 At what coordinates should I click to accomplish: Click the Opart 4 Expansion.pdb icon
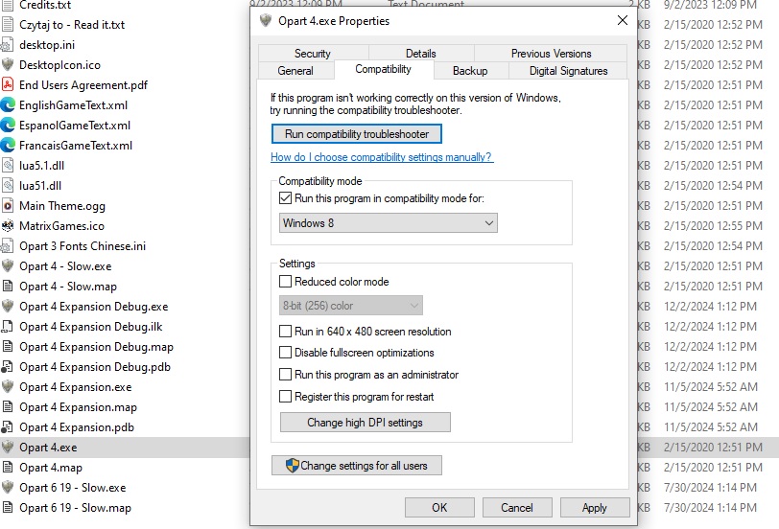[8, 427]
